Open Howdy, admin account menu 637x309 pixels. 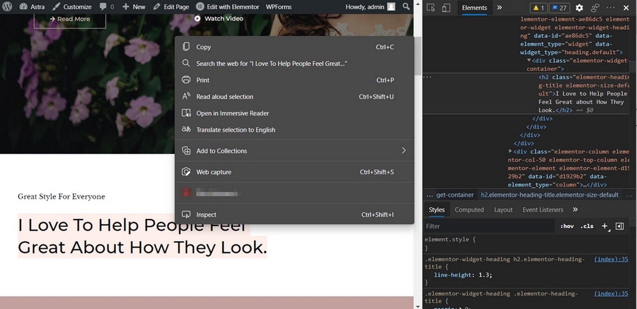coord(370,7)
